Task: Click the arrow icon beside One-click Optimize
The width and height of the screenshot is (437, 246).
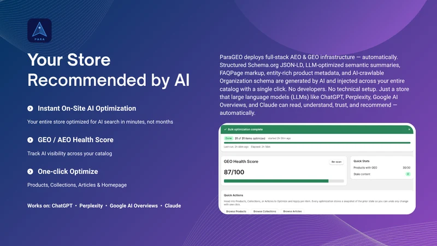Action: pos(30,172)
